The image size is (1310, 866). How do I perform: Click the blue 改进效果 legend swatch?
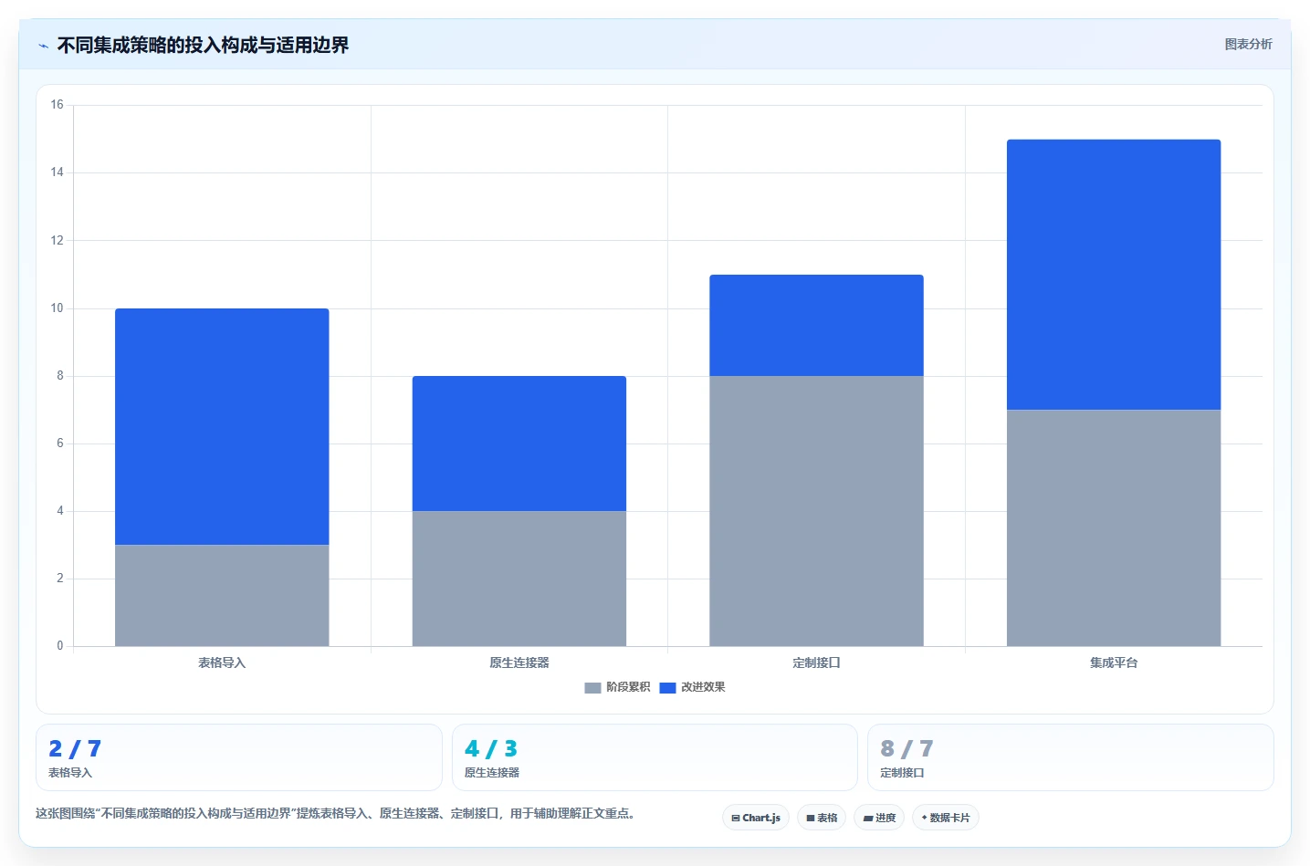(667, 687)
